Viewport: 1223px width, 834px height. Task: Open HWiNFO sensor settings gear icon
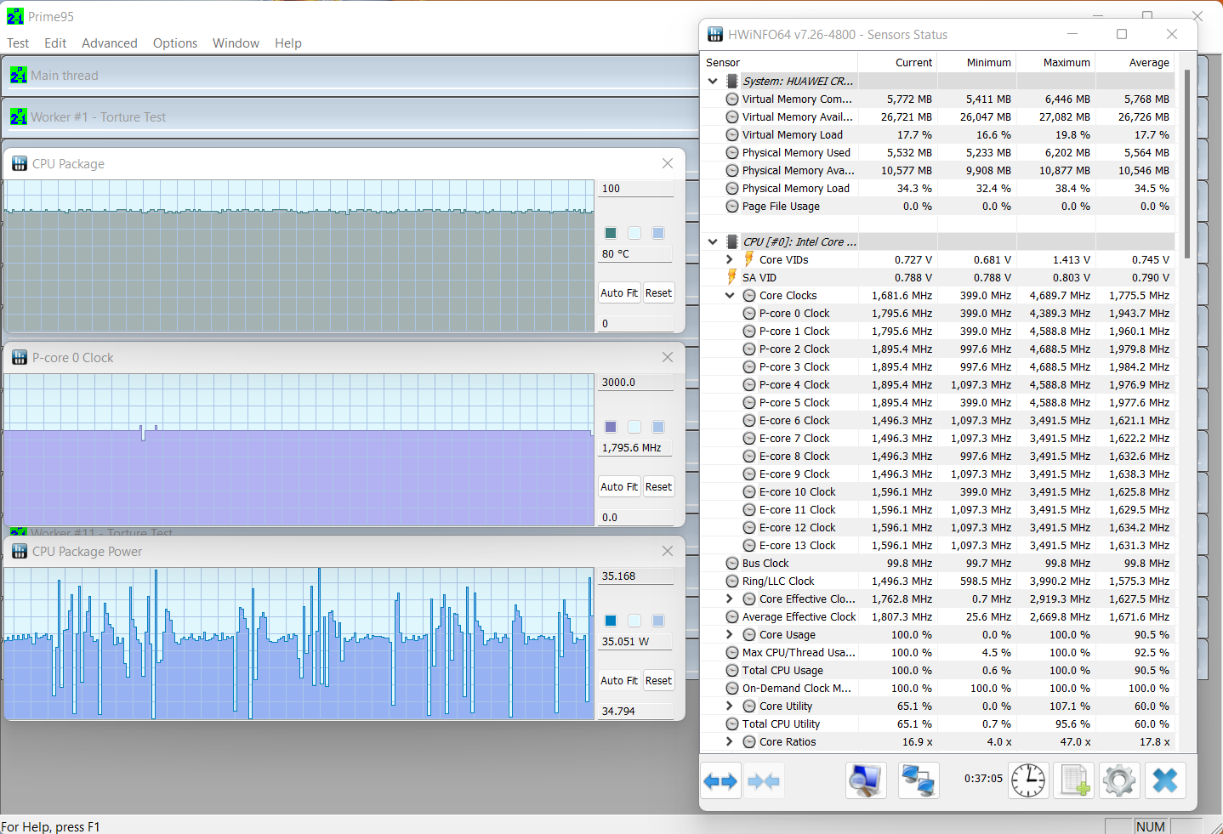click(1119, 780)
